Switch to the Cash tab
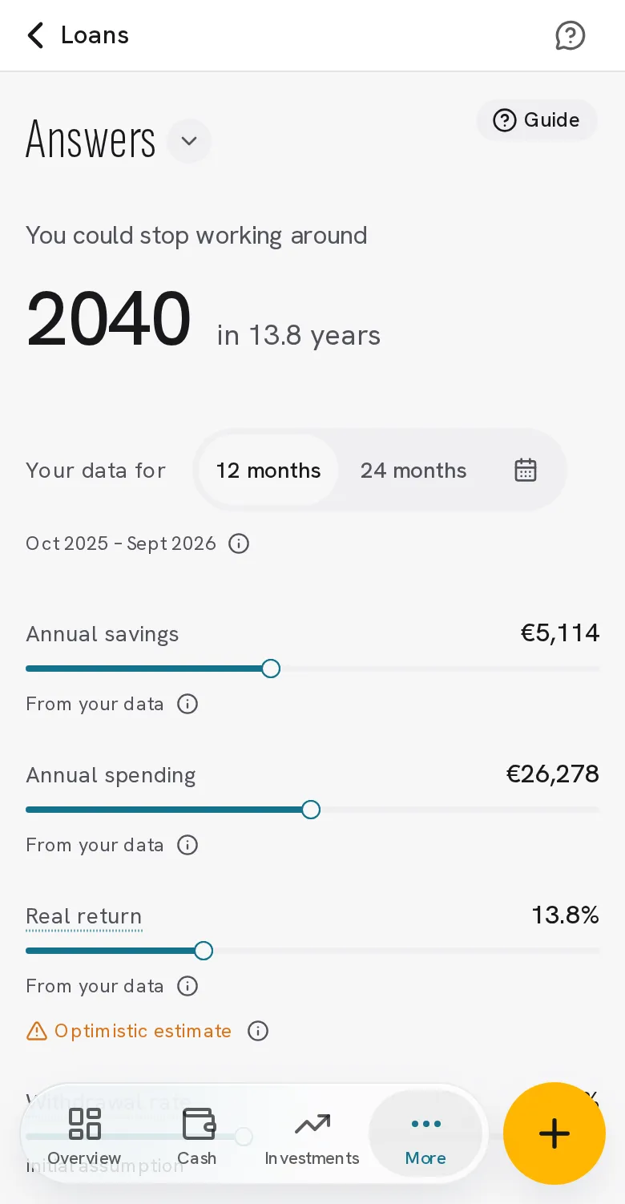The image size is (625, 1204). coord(197,1135)
